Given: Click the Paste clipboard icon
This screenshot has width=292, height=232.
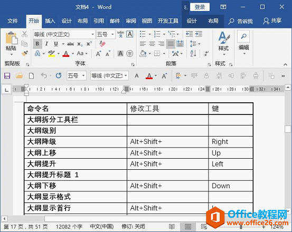Looking at the screenshot, I should coord(12,38).
